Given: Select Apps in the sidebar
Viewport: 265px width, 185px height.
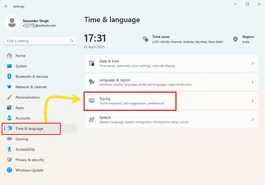Looking at the screenshot, I should (x=40, y=108).
